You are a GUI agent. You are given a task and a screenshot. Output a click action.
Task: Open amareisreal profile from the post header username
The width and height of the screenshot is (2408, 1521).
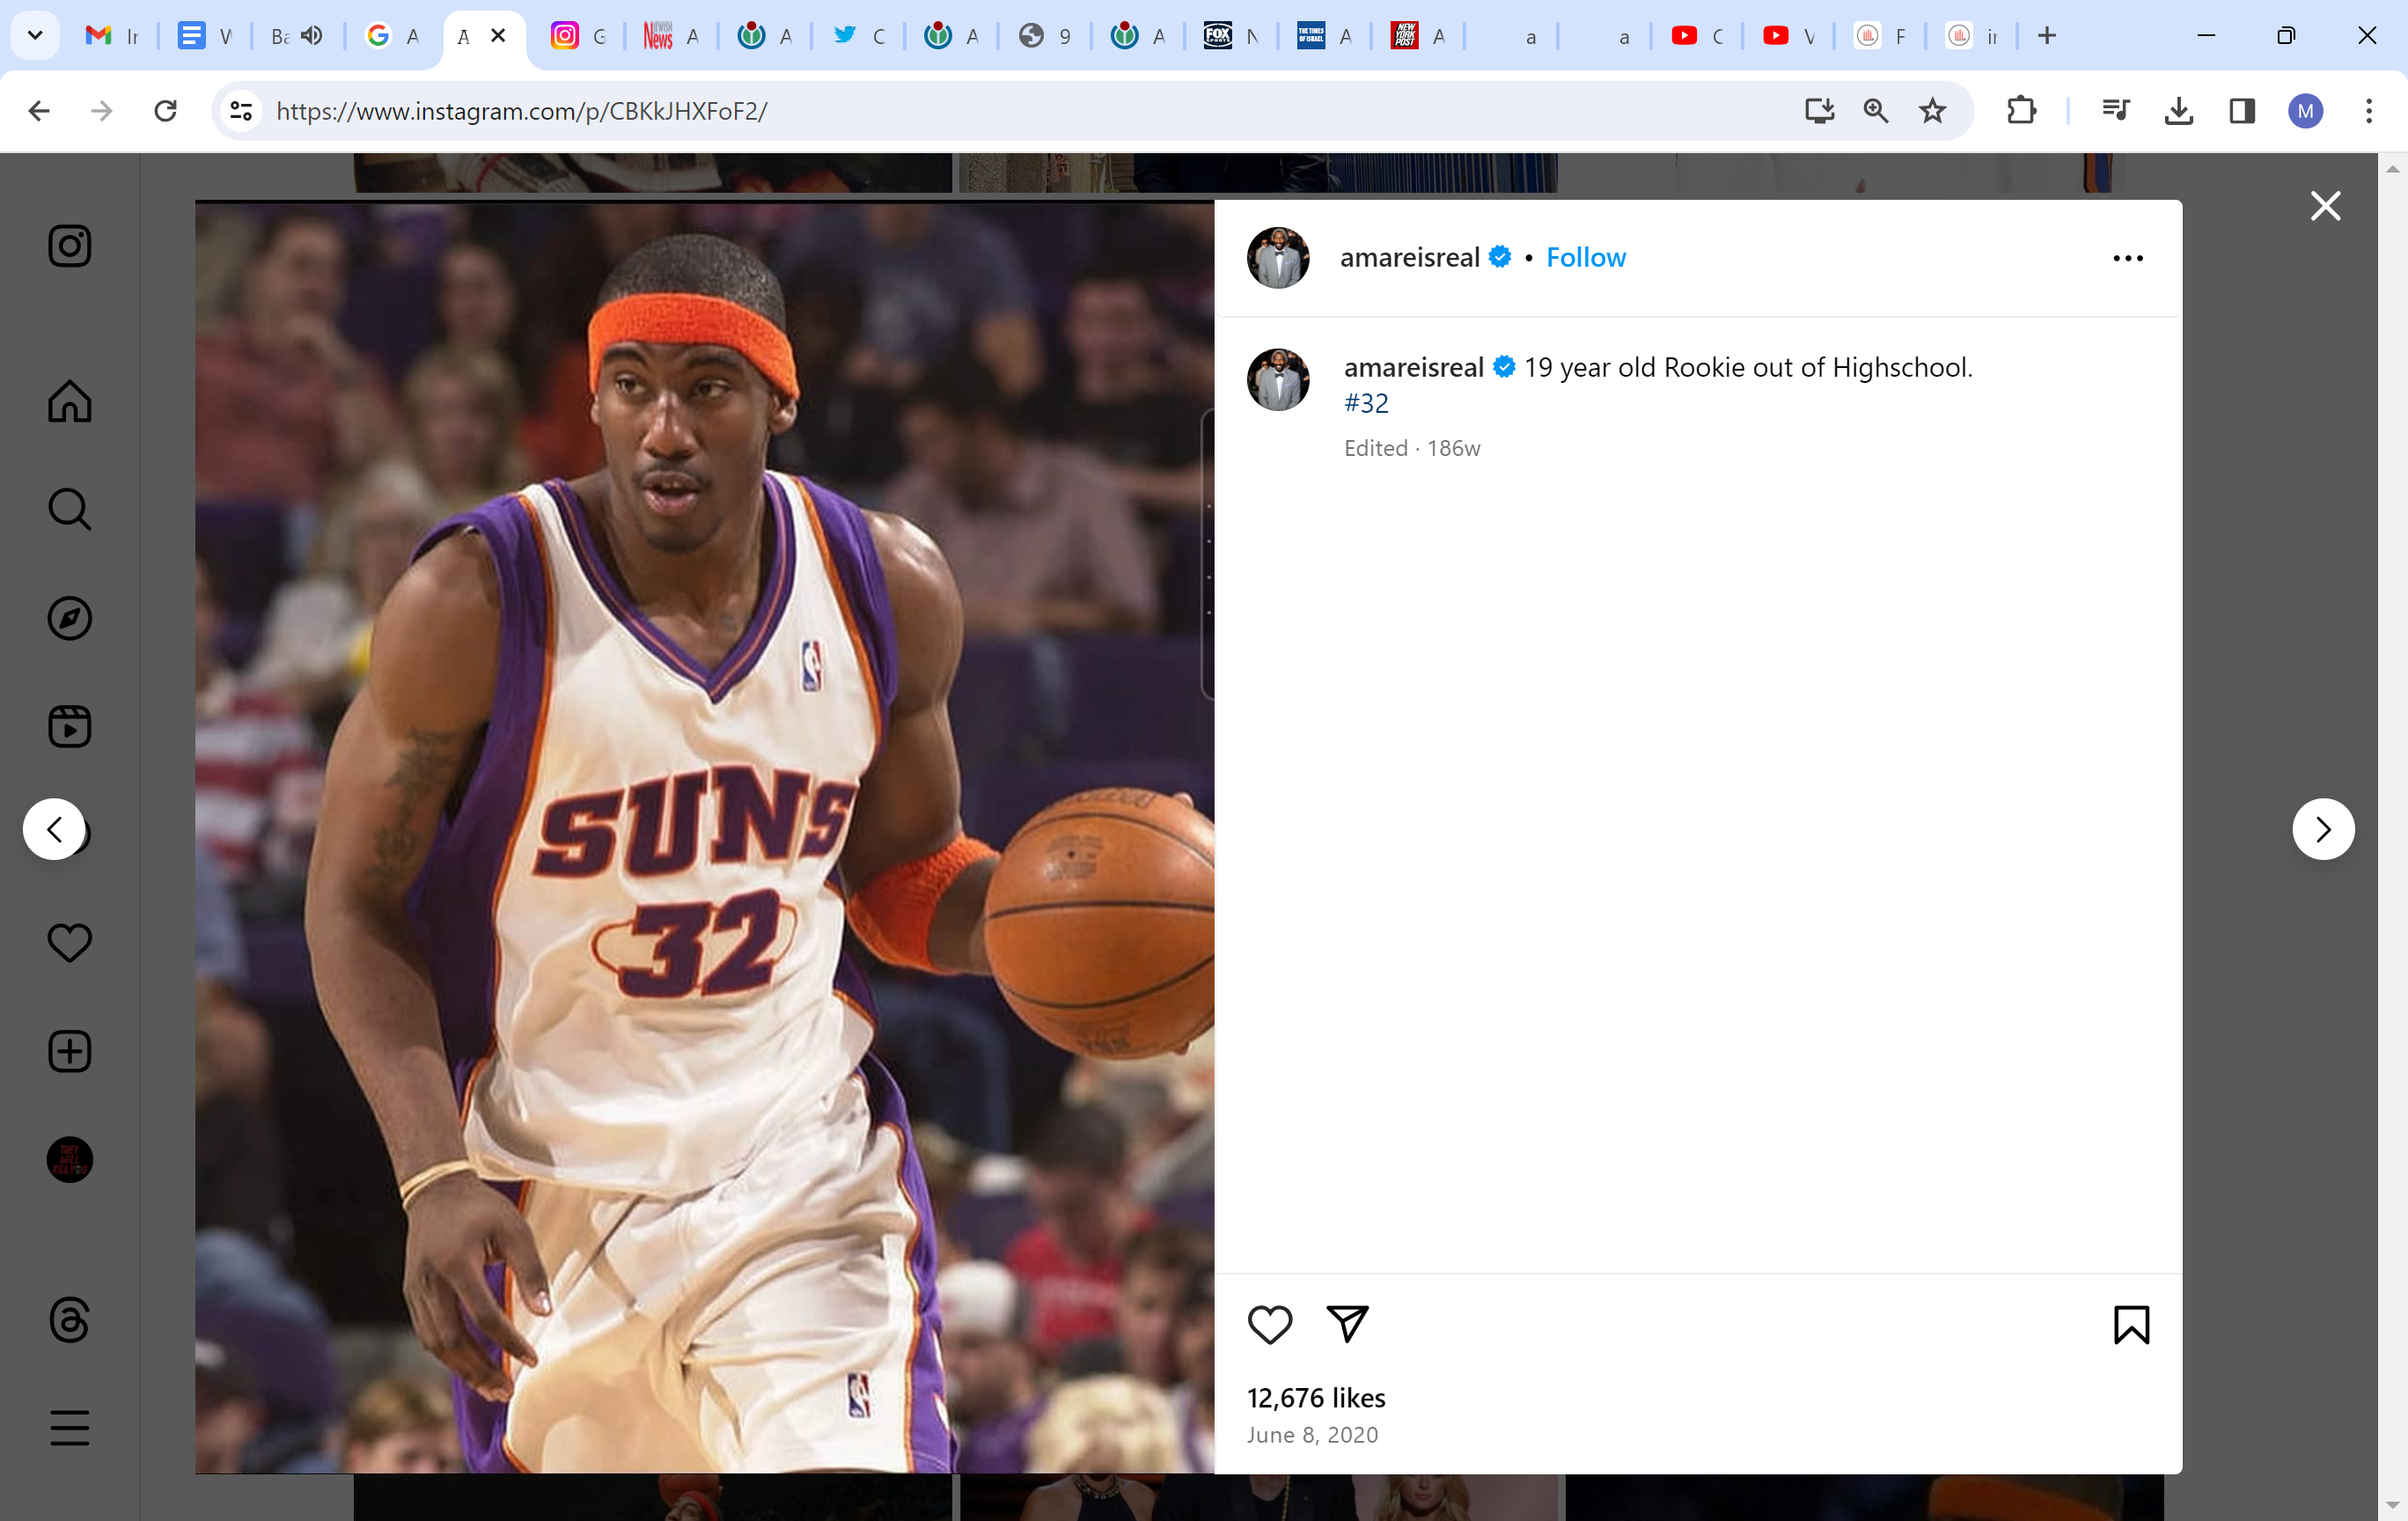click(1409, 258)
